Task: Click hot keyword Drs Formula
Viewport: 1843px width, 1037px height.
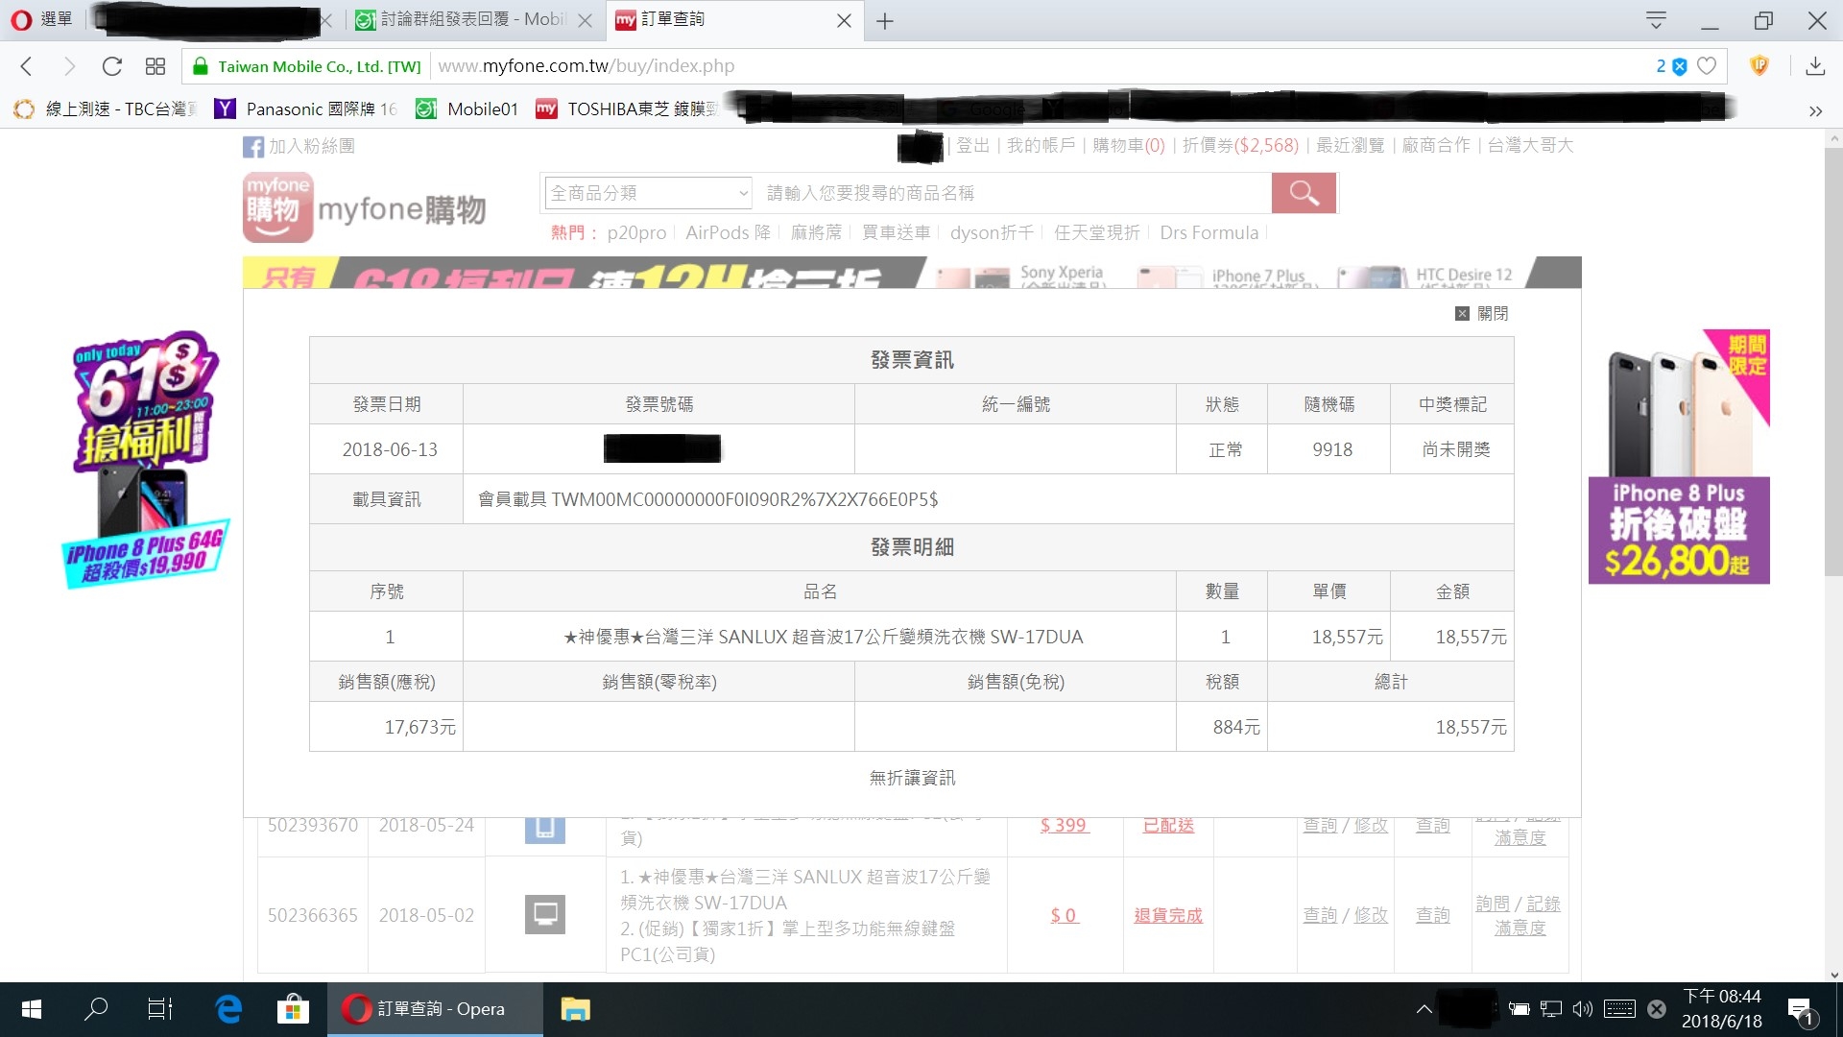Action: coord(1209,232)
